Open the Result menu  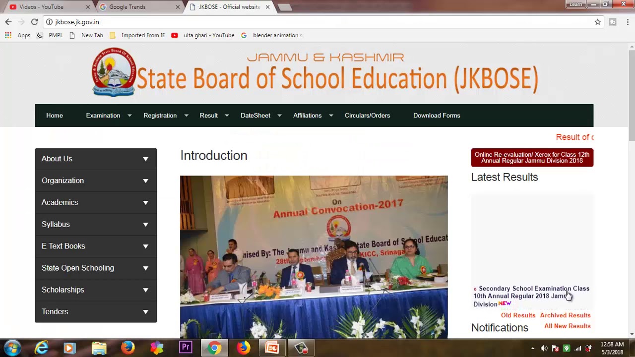209,116
